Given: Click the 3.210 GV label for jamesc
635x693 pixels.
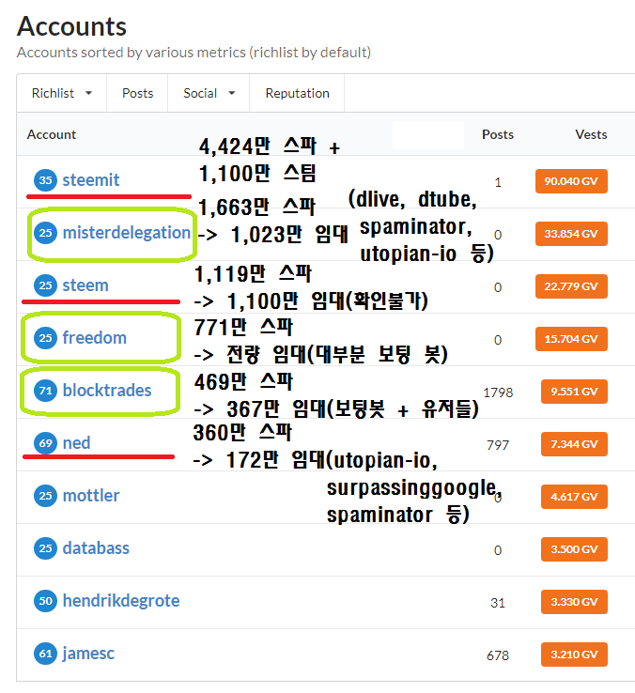Looking at the screenshot, I should tap(574, 654).
